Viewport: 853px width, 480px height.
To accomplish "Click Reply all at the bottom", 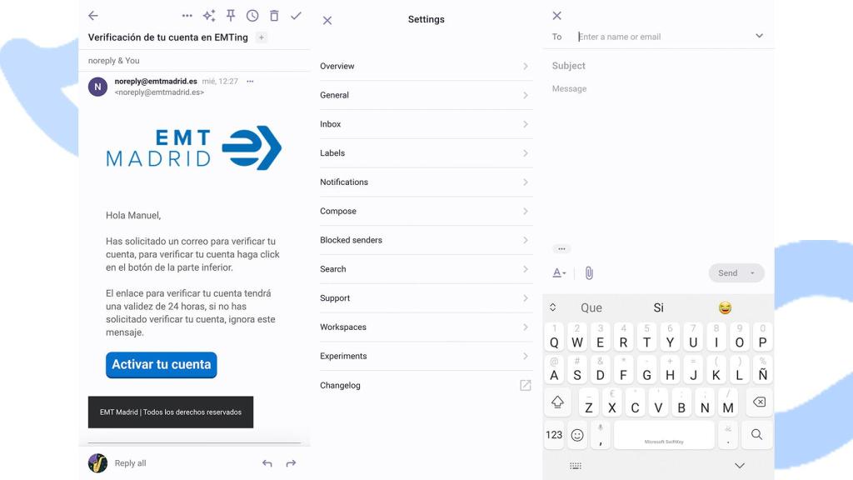I will pos(130,463).
